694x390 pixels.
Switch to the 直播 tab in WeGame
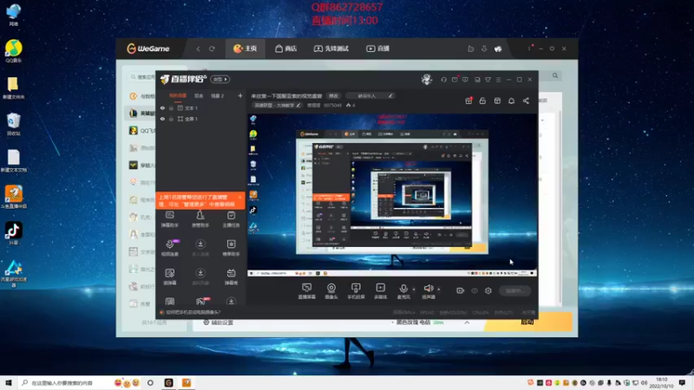(377, 49)
